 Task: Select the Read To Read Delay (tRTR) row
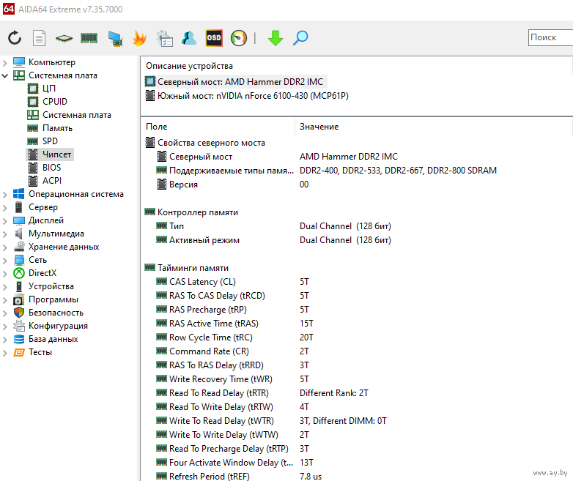click(219, 392)
